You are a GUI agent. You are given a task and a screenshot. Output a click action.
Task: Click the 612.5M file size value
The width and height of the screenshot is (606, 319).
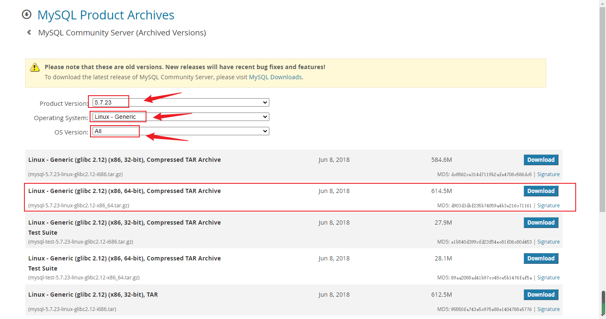[441, 295]
